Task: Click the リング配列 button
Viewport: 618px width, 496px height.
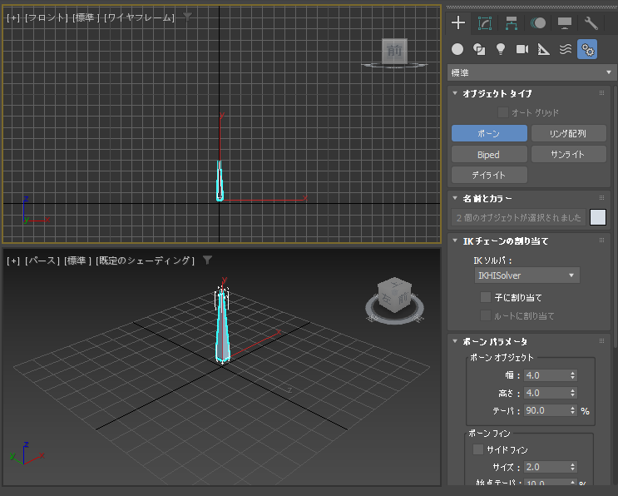Action: [569, 133]
